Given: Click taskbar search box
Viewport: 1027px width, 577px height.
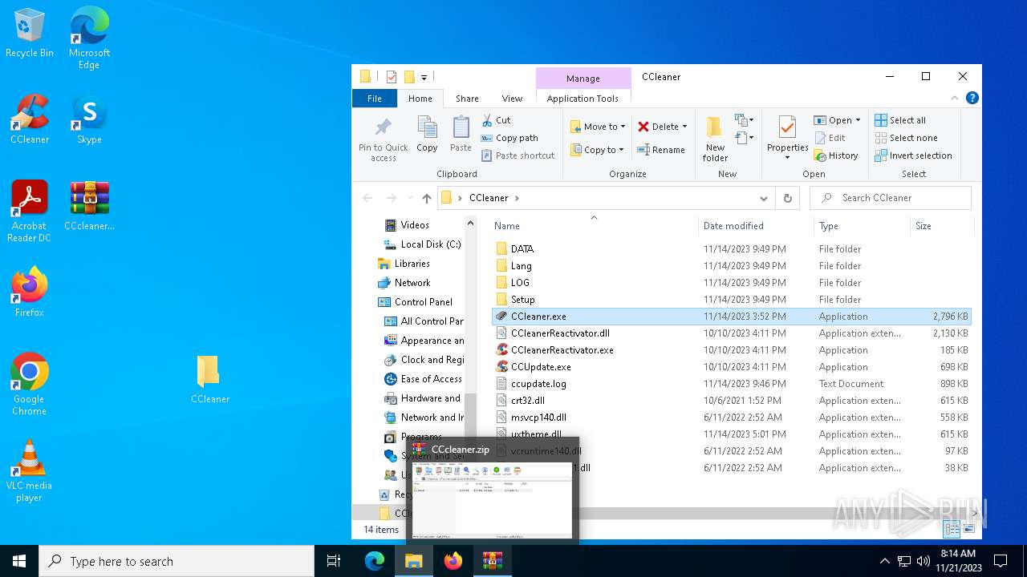Looking at the screenshot, I should pyautogui.click(x=177, y=561).
